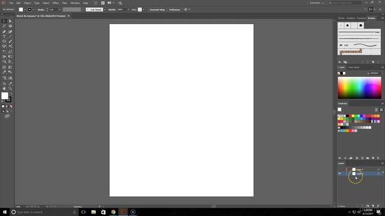Select the Curvature tool
This screenshot has height=216, width=385.
pos(10,32)
